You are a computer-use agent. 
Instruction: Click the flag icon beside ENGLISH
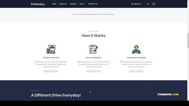133,4
